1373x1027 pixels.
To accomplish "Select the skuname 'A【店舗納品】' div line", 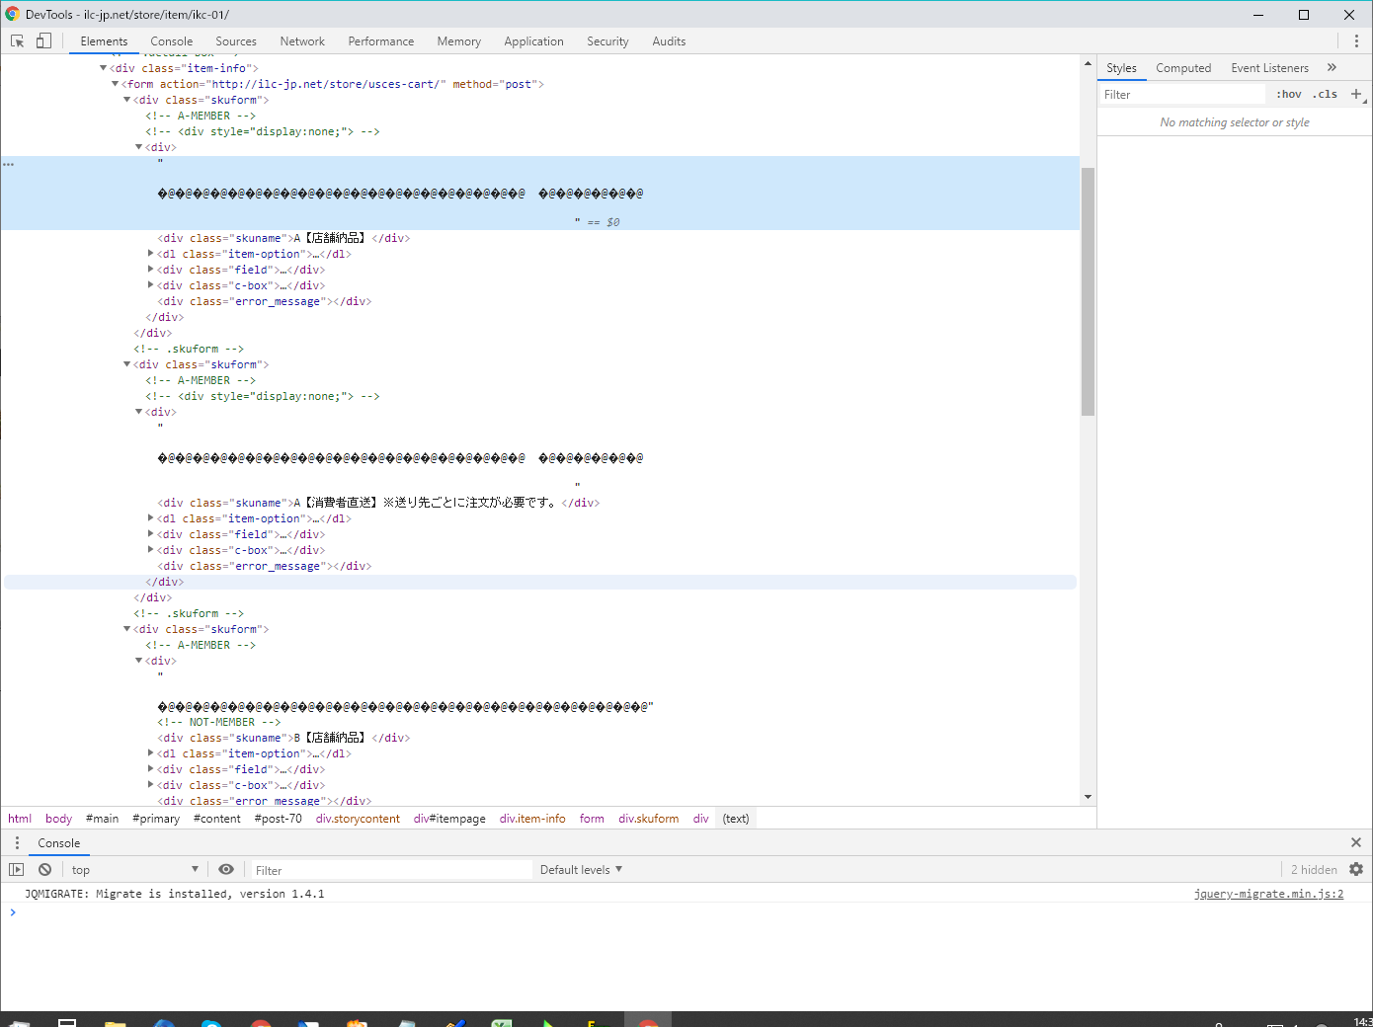I will [x=283, y=238].
